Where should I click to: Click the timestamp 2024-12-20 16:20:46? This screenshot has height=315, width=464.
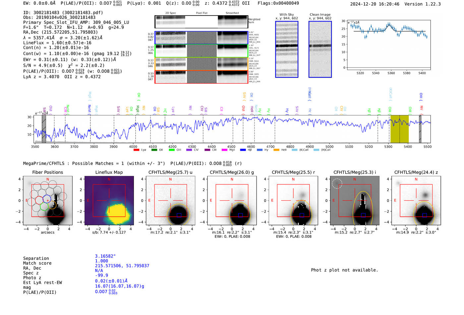[375, 4]
